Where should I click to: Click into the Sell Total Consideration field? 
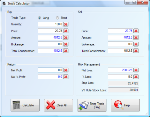(x=121, y=51)
